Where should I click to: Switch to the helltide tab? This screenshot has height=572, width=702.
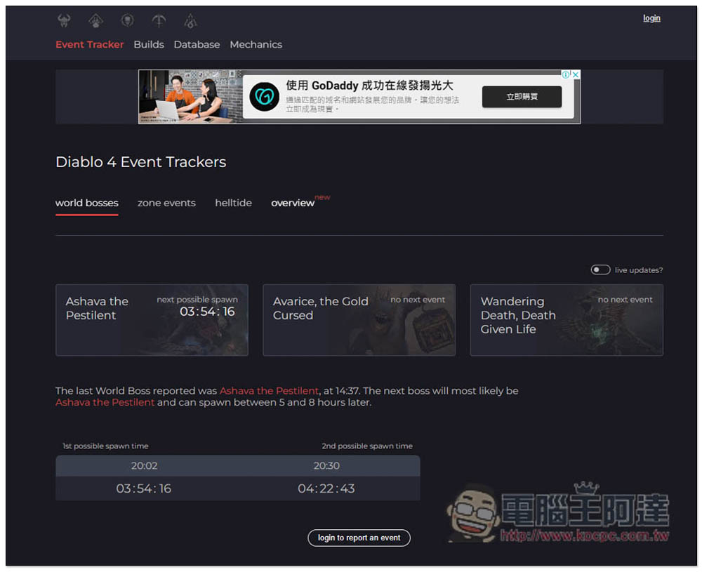pyautogui.click(x=233, y=204)
